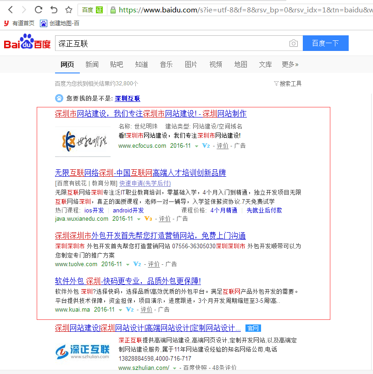Open the 知道 tab
Image resolution: width=373 pixels, height=374 pixels.
click(141, 64)
